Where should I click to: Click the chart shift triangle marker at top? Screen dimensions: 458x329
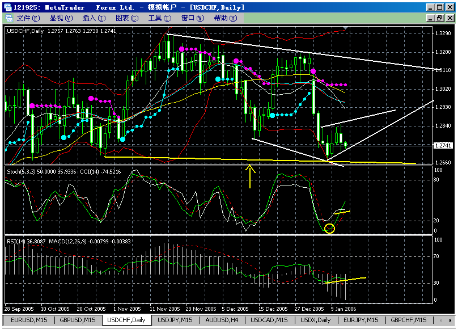pyautogui.click(x=345, y=28)
